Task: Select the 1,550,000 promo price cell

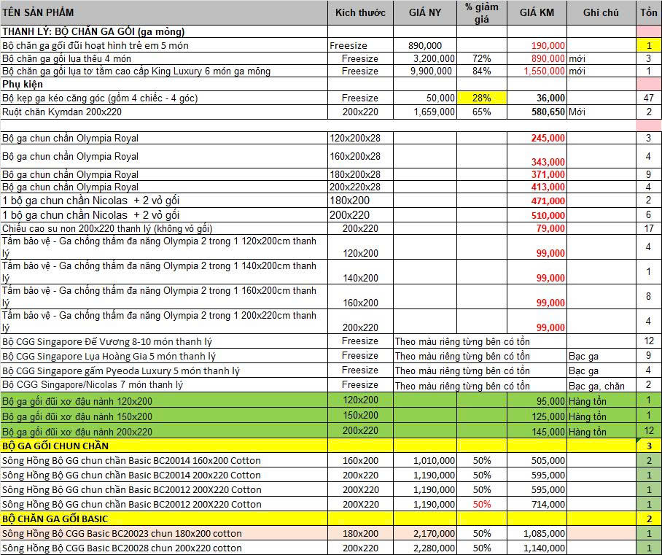Action: 537,71
